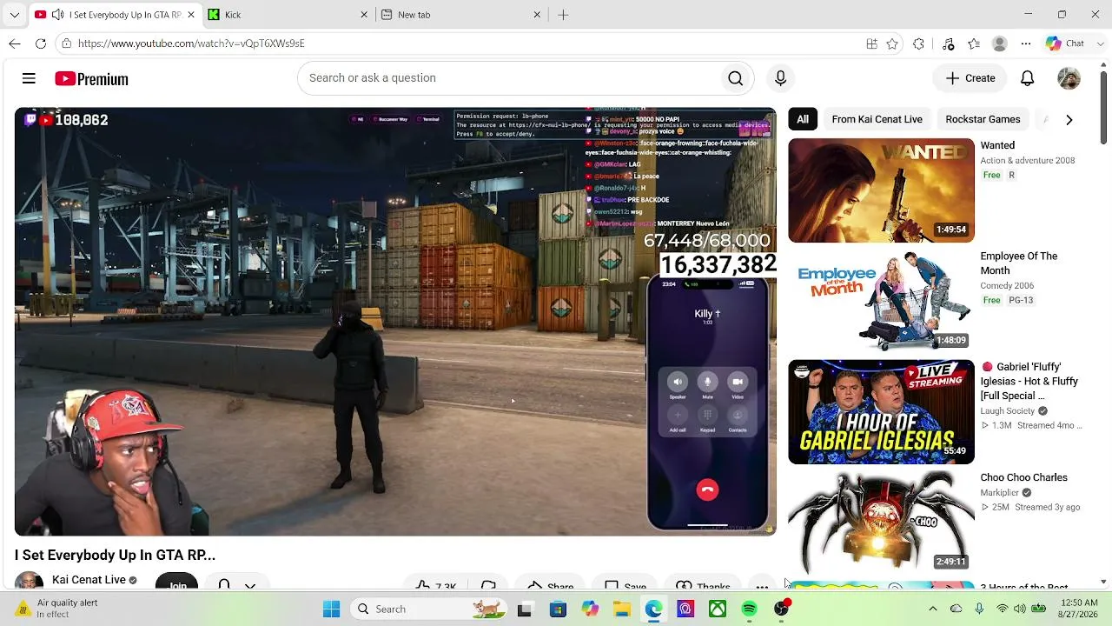Click the YouTube search magnifier button
This screenshot has height=626, width=1112.
pos(735,78)
